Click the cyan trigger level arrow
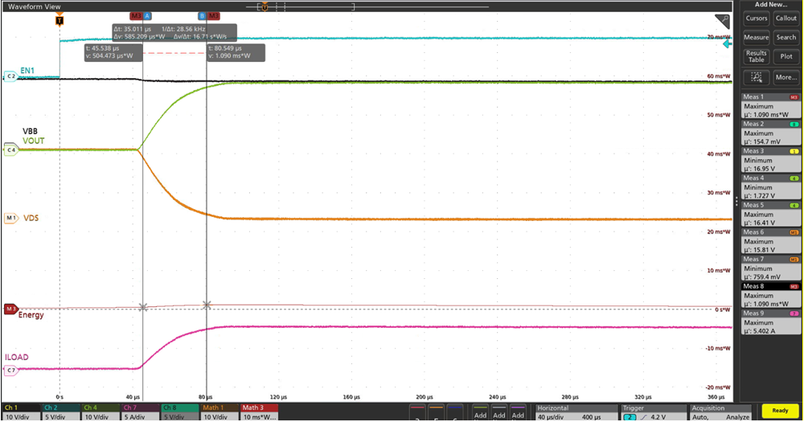Image resolution: width=804 pixels, height=422 pixels. pos(728,44)
